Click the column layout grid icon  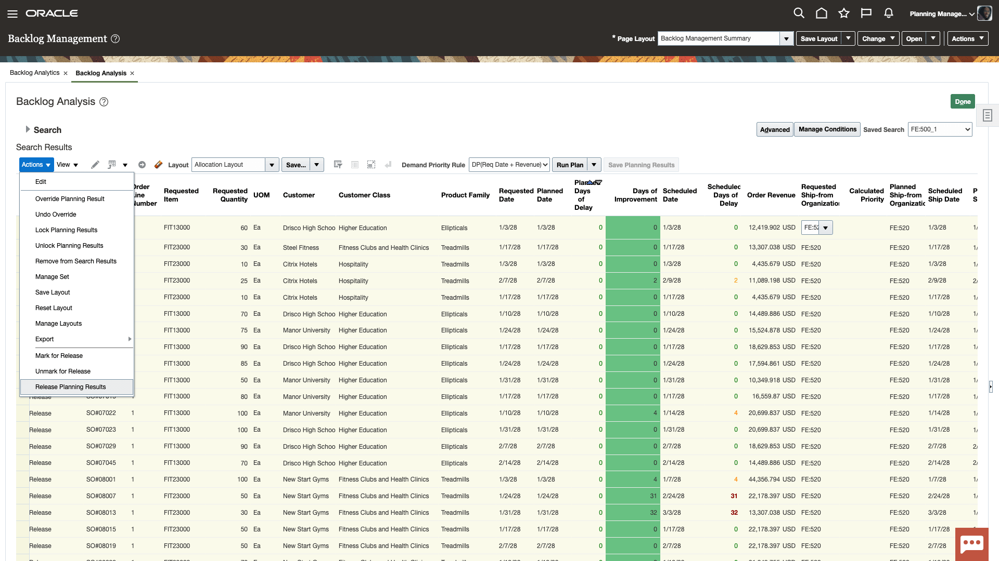[355, 164]
